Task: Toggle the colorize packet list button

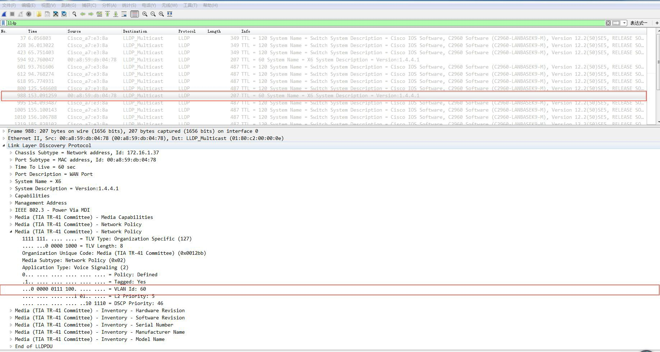Action: (134, 14)
